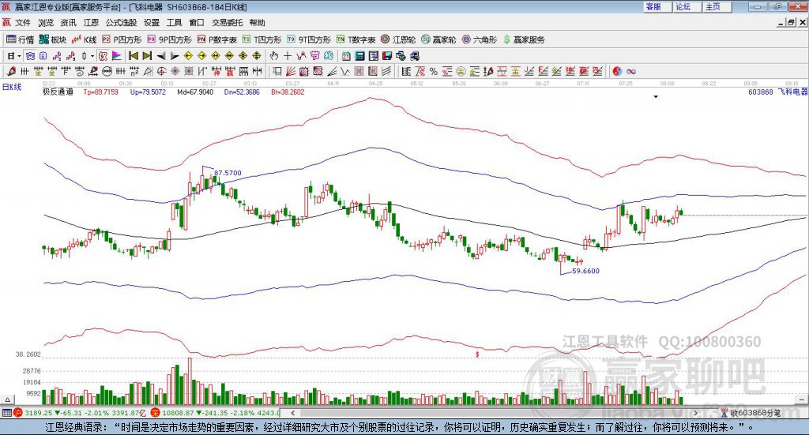
Task: Click the yin-yang taiji icon
Action: coord(617,71)
